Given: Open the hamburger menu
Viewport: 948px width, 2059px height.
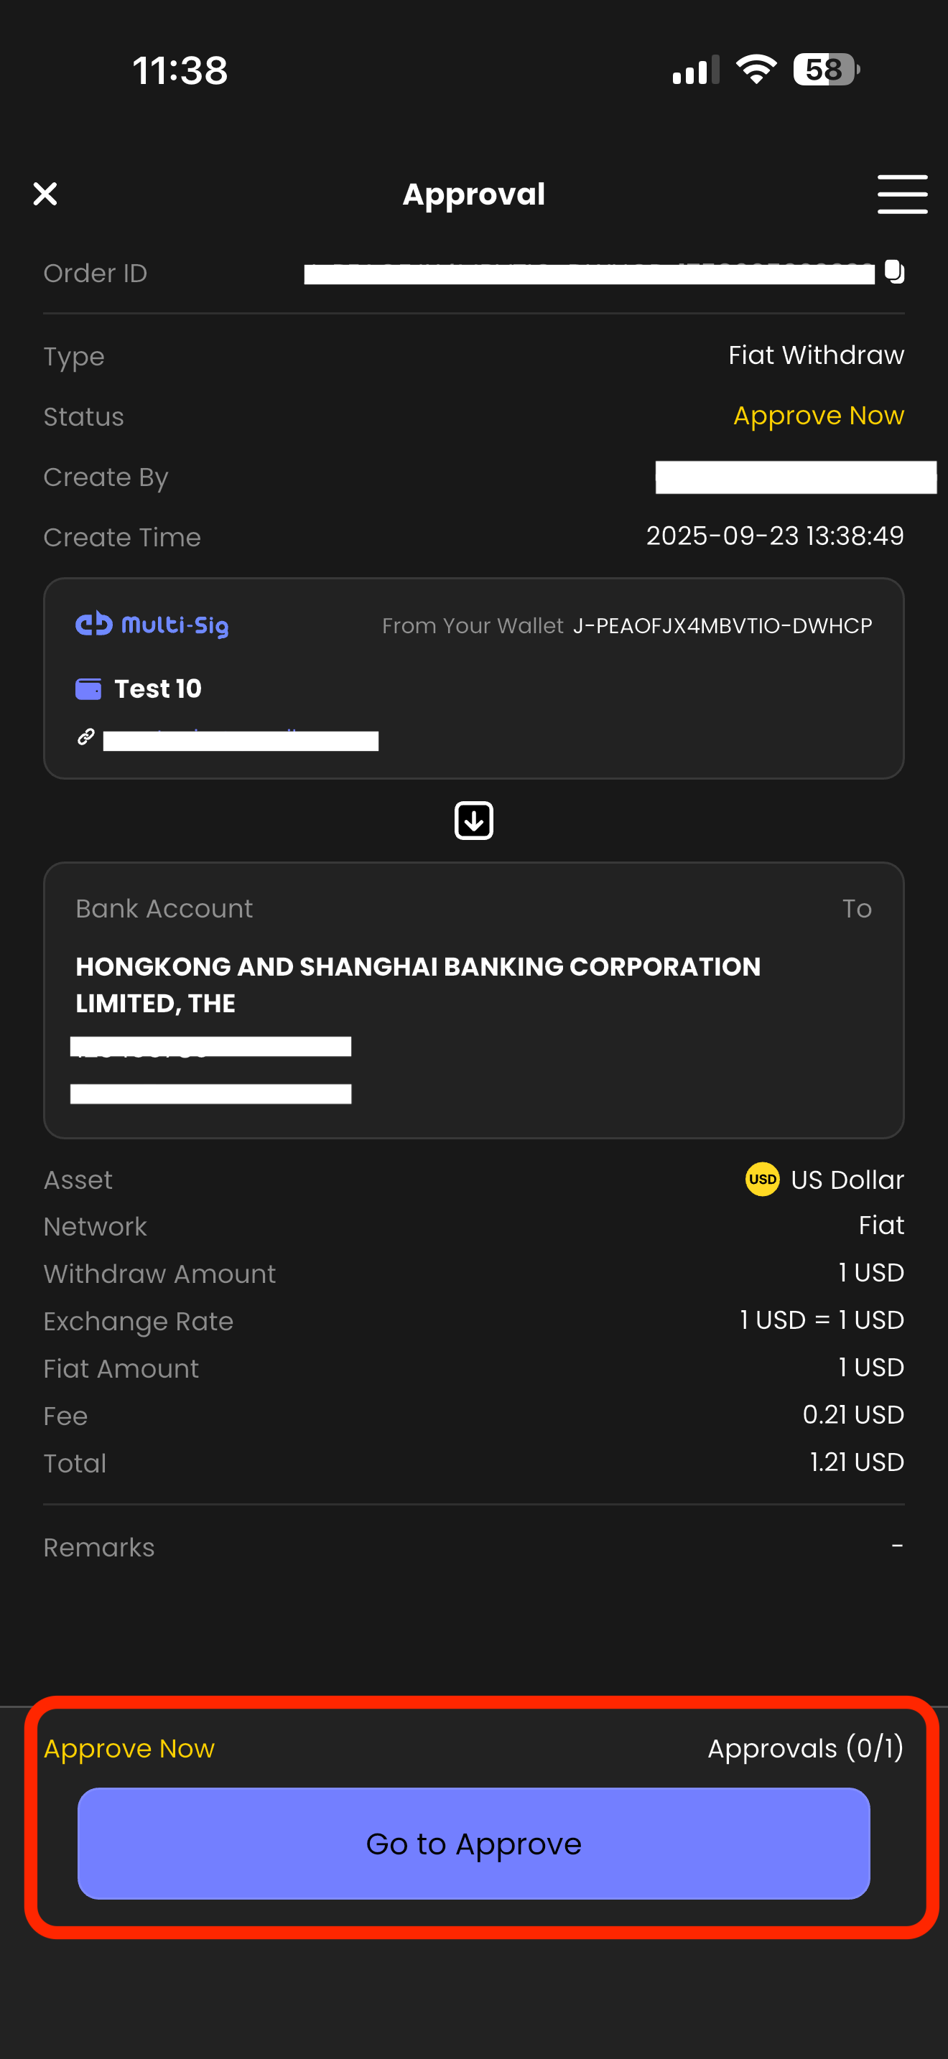Looking at the screenshot, I should 901,195.
